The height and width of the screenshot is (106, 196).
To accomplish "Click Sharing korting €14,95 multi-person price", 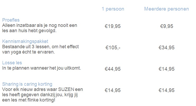I will click(x=166, y=90).
